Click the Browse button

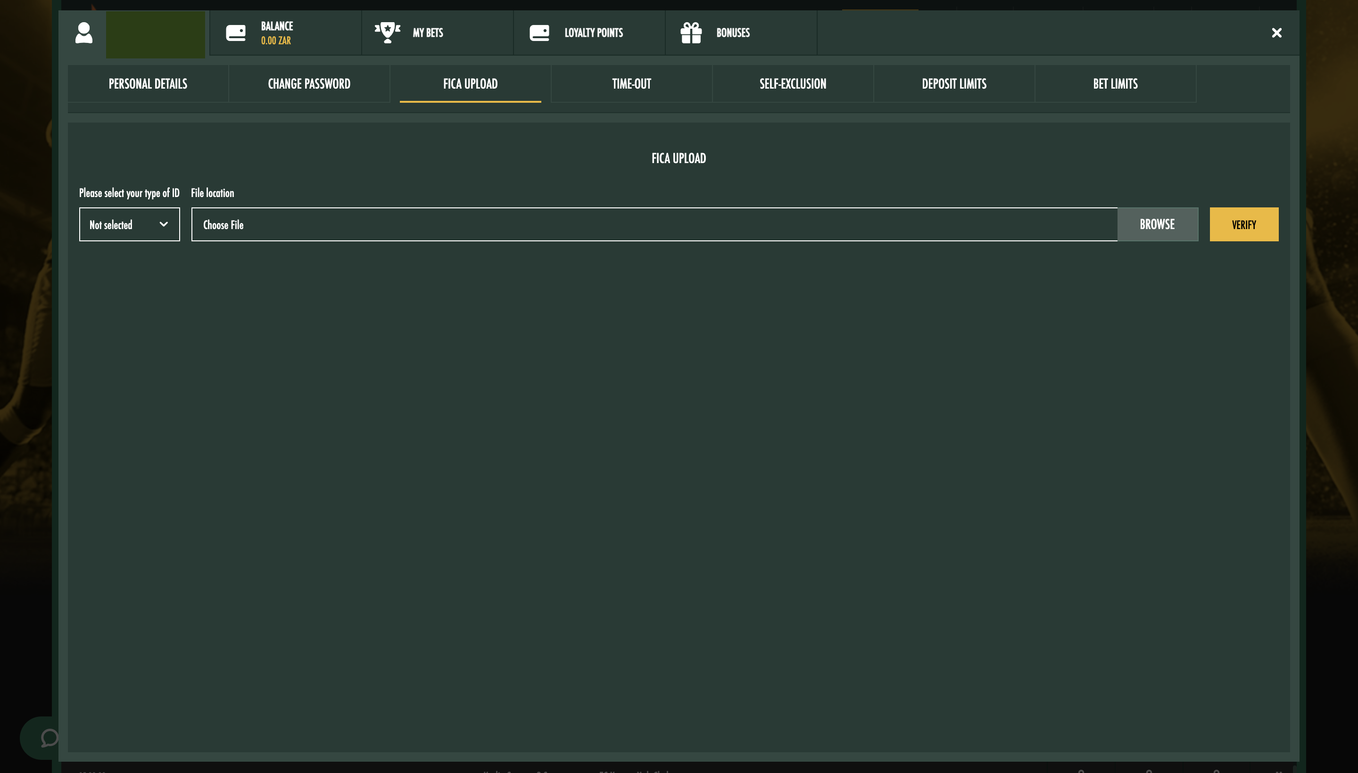[x=1158, y=223]
